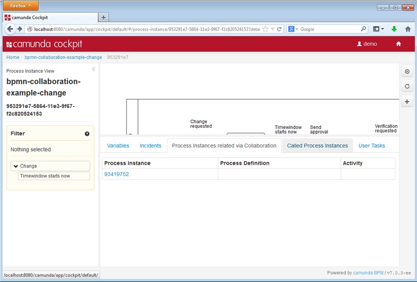Switch to the Incidents tab
The height and width of the screenshot is (282, 417).
150,146
